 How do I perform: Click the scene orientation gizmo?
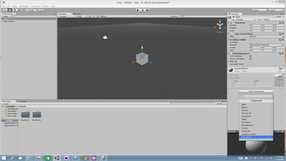pos(220,25)
